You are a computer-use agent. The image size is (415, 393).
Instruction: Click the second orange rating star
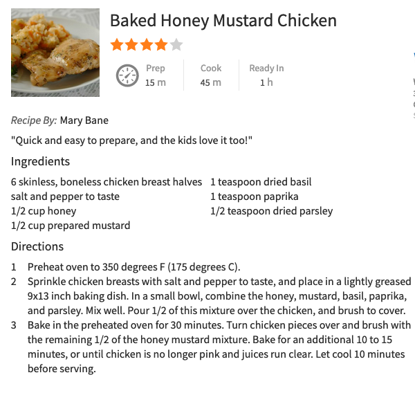click(131, 44)
